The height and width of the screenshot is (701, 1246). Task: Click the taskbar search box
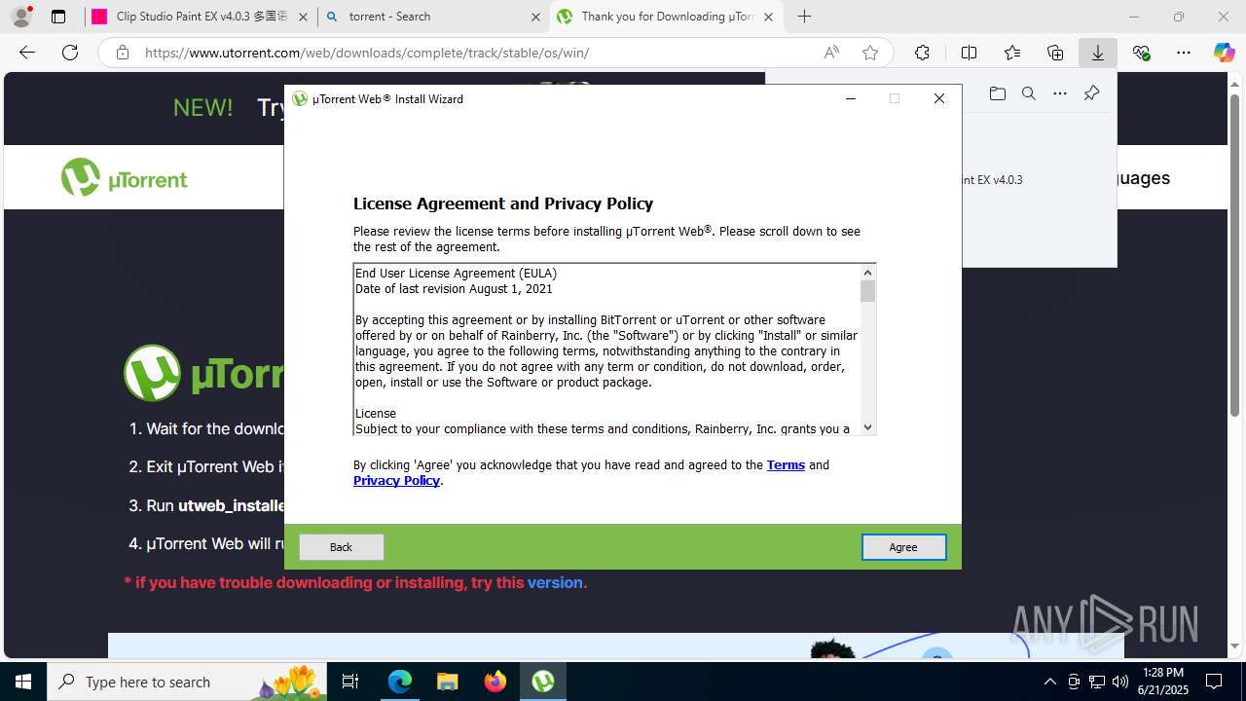tap(187, 682)
